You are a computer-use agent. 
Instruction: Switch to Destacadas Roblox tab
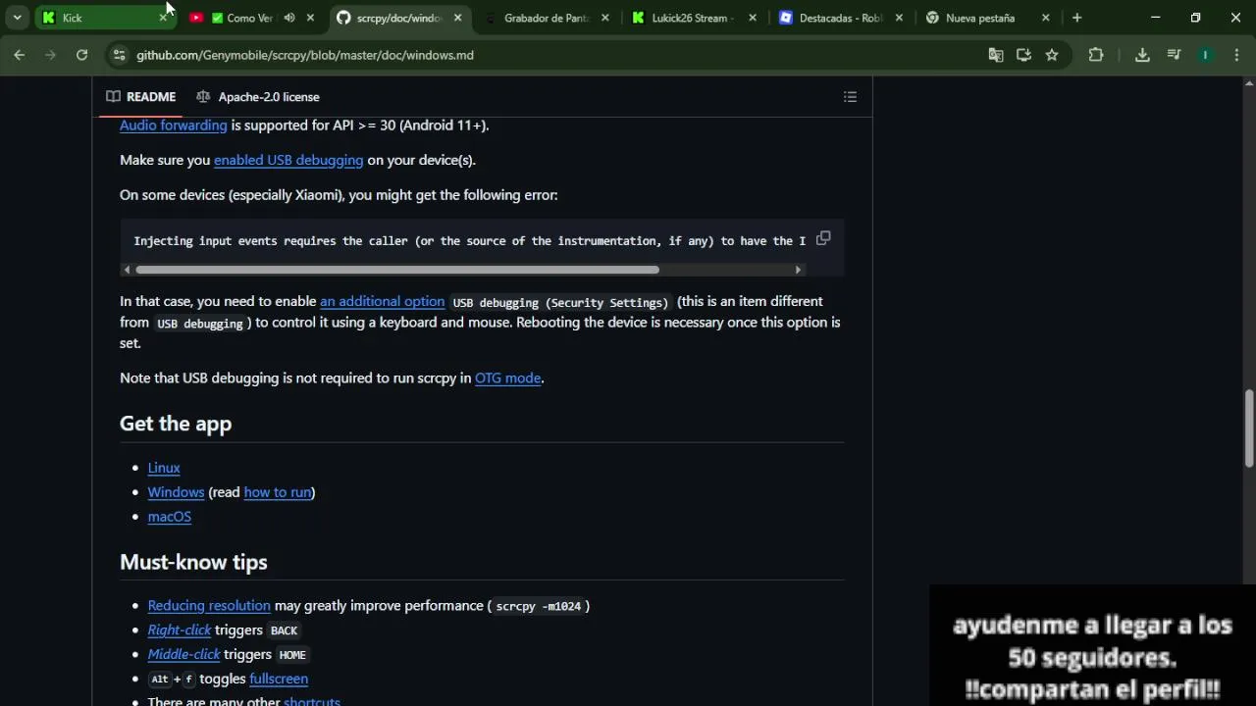pos(840,18)
